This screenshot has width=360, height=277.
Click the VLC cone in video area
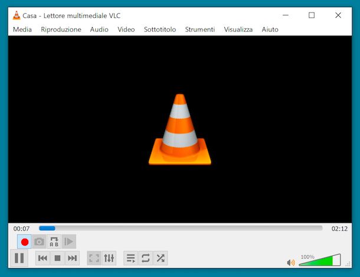coord(180,129)
